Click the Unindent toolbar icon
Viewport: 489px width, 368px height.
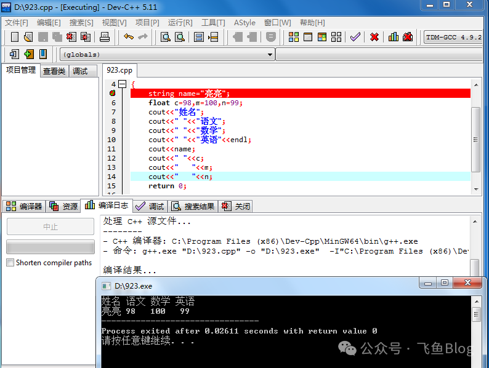[252, 37]
